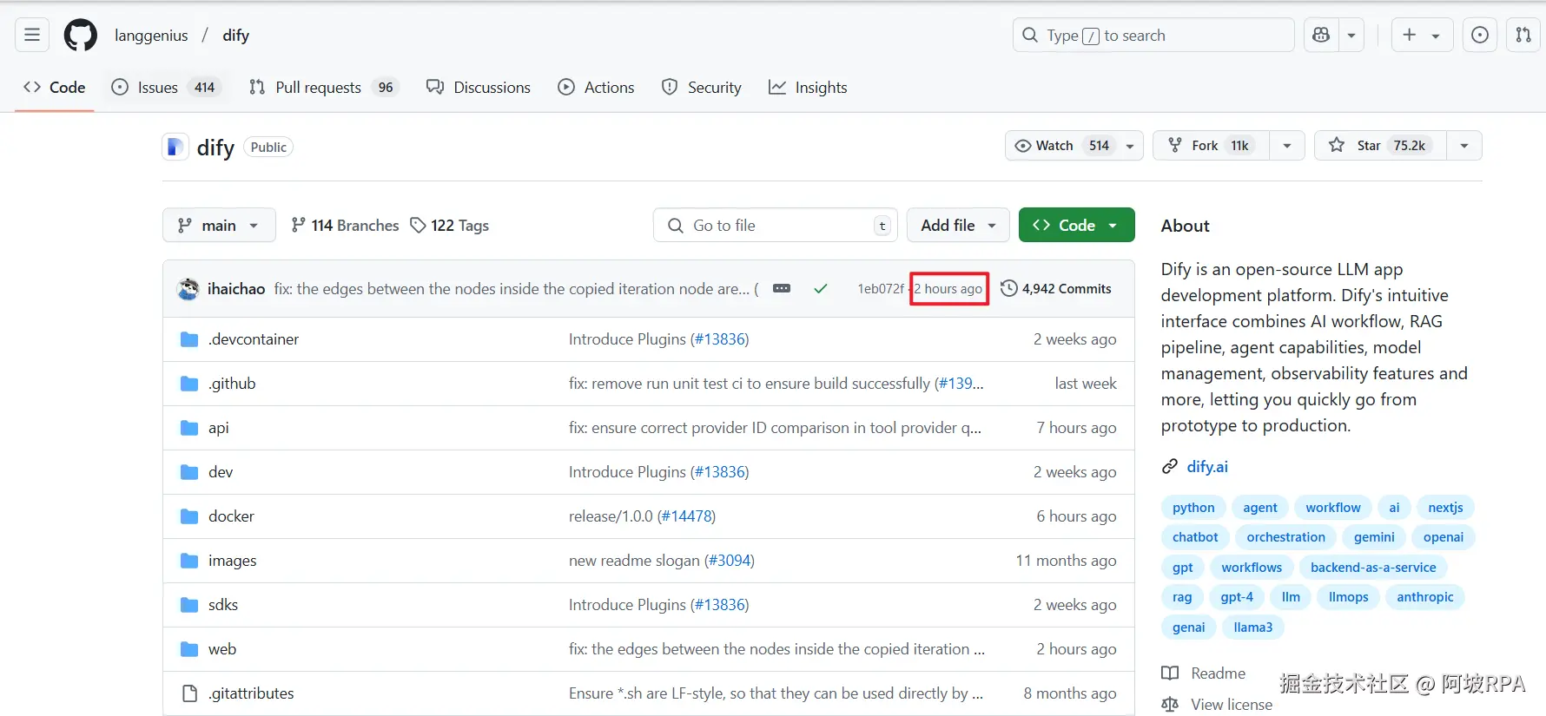Switch to the Actions tab

click(x=596, y=87)
